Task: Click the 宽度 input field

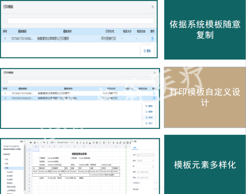Action: (x=145, y=172)
